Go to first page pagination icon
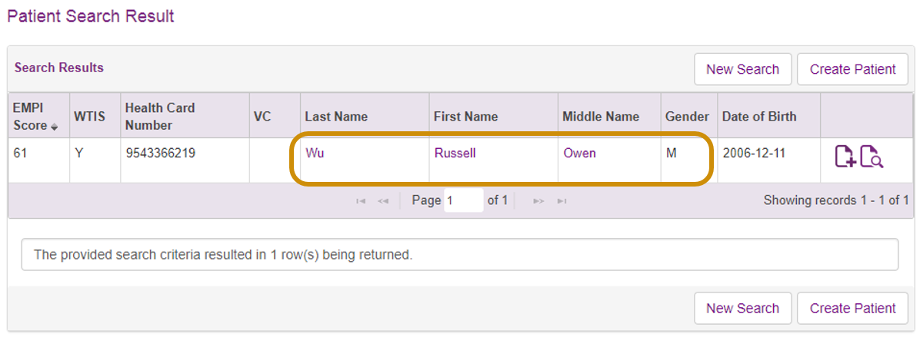Viewport: 920px width, 337px height. click(362, 201)
